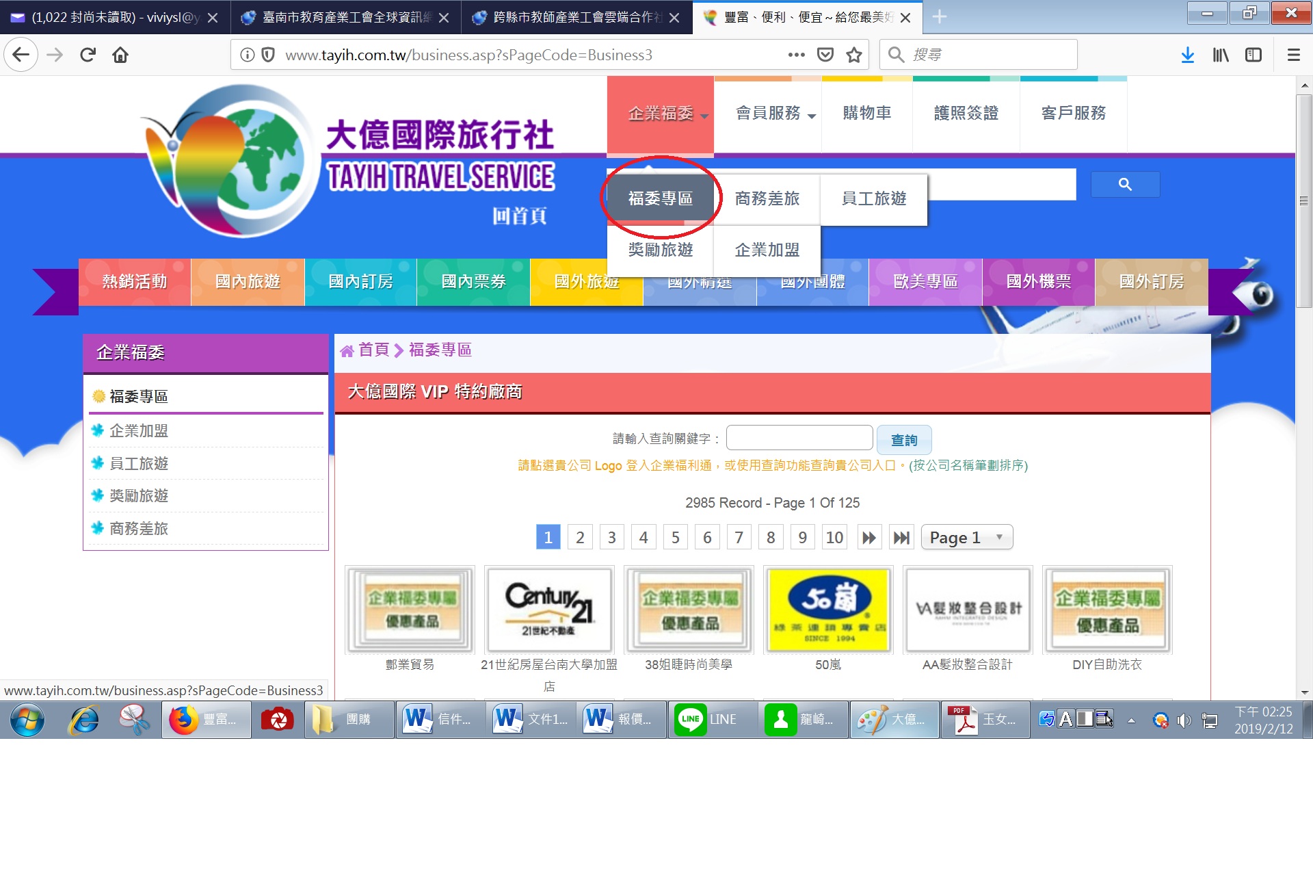Click the 查詢 search button

click(x=904, y=440)
